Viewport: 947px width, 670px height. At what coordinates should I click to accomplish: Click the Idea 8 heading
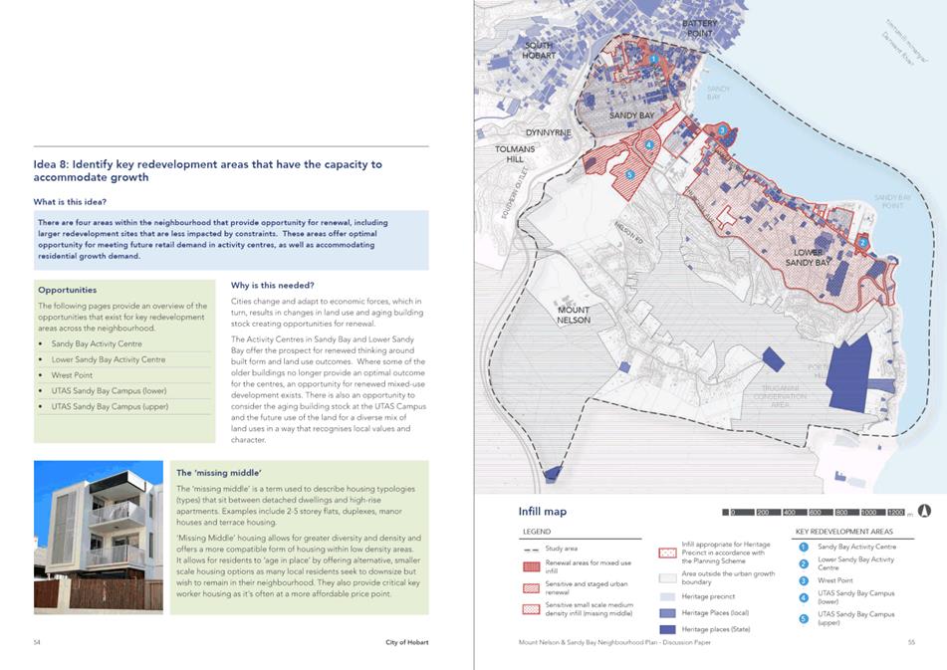[208, 170]
